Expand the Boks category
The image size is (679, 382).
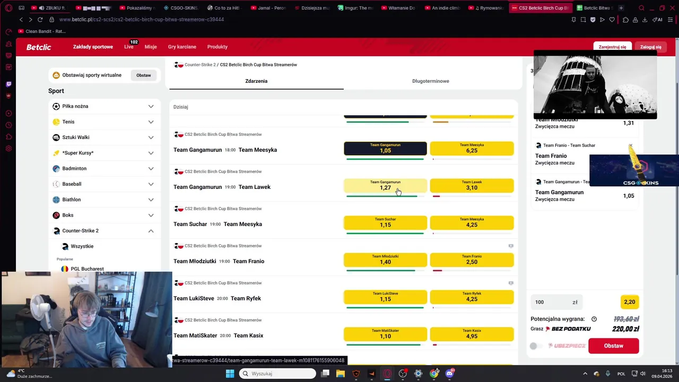pos(151,215)
